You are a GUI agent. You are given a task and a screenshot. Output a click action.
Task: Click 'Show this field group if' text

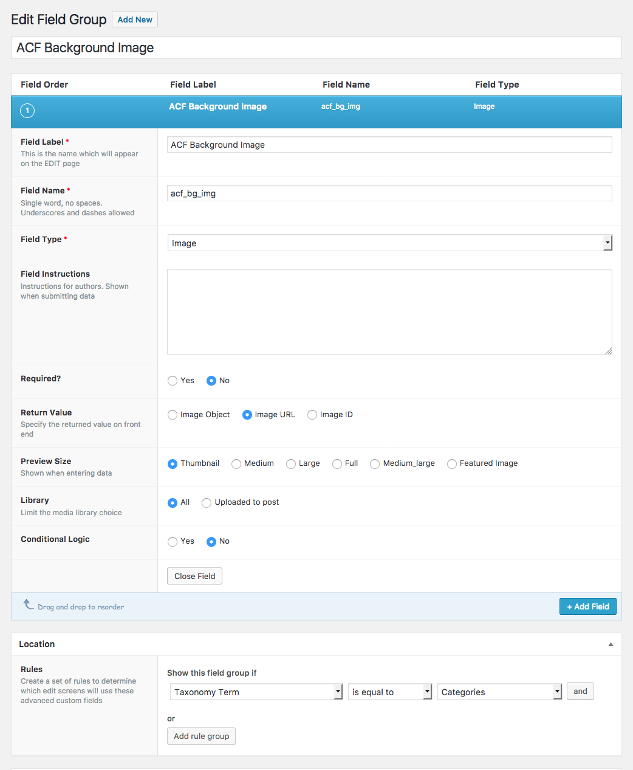click(211, 673)
